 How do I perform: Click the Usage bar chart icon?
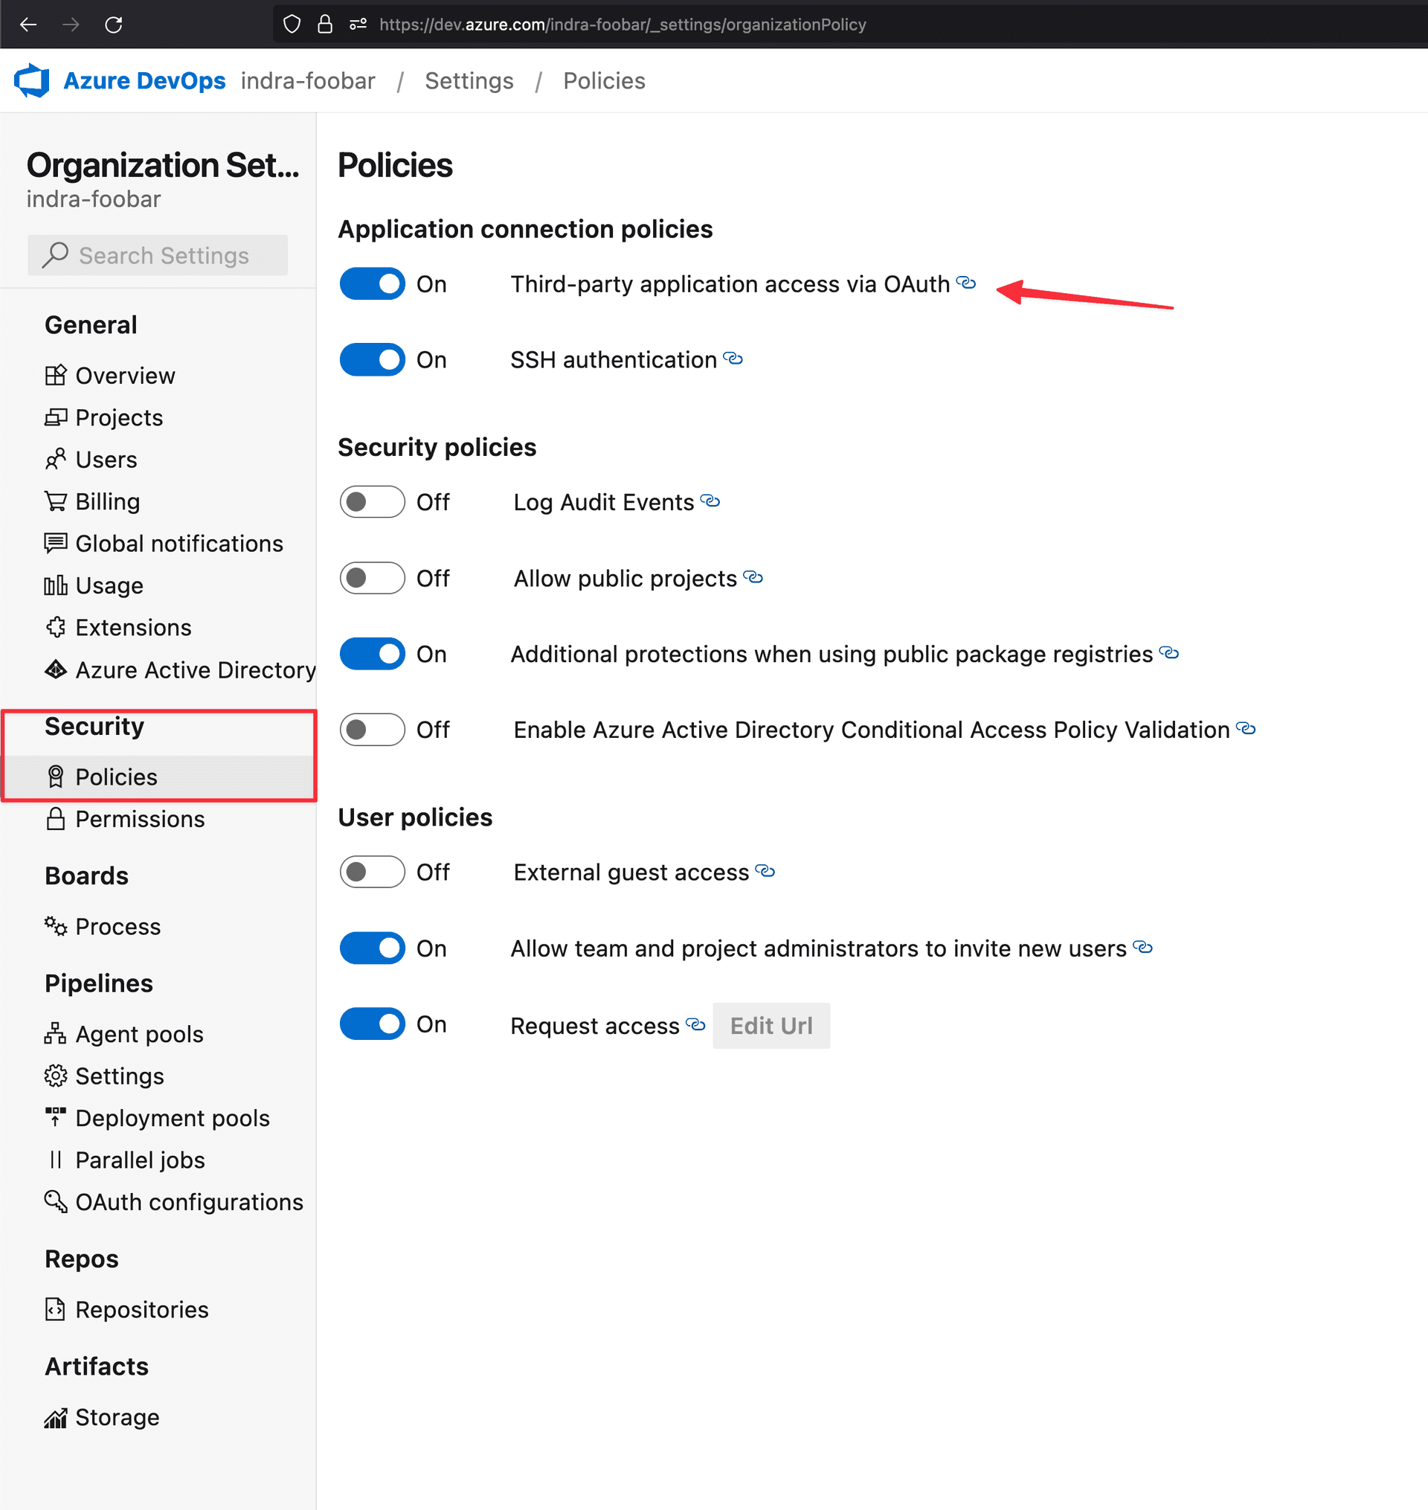[56, 585]
